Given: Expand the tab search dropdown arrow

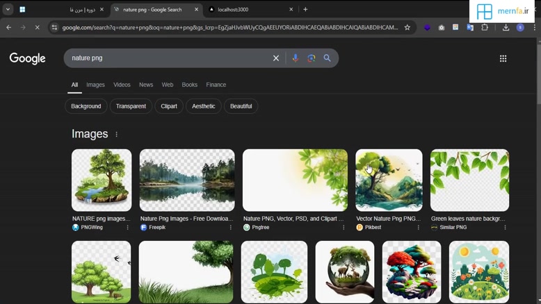Looking at the screenshot, I should point(8,10).
